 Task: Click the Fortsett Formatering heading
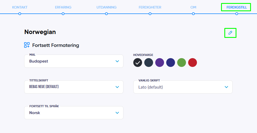56,45
